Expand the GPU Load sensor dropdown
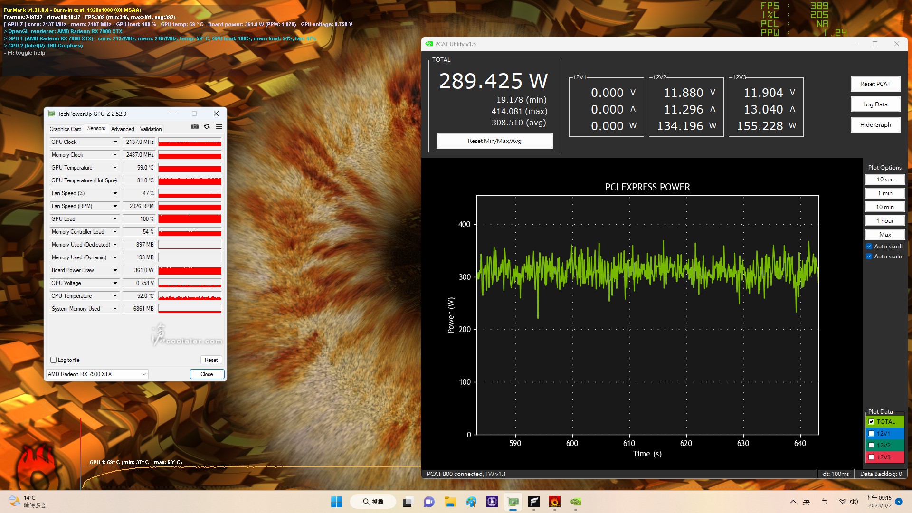The width and height of the screenshot is (912, 513). point(114,219)
